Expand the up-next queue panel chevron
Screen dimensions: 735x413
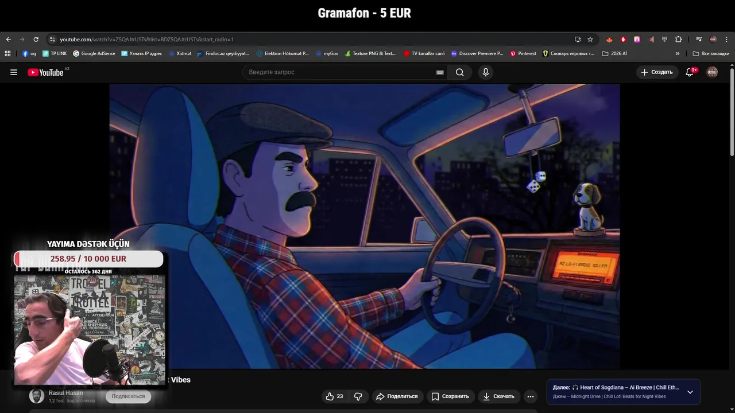click(690, 392)
